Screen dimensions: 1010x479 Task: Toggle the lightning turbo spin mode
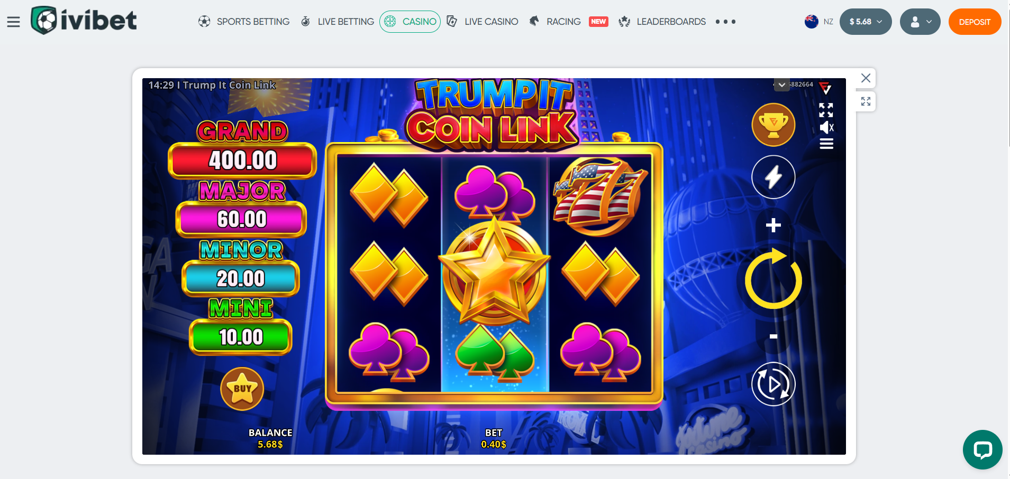click(x=774, y=177)
